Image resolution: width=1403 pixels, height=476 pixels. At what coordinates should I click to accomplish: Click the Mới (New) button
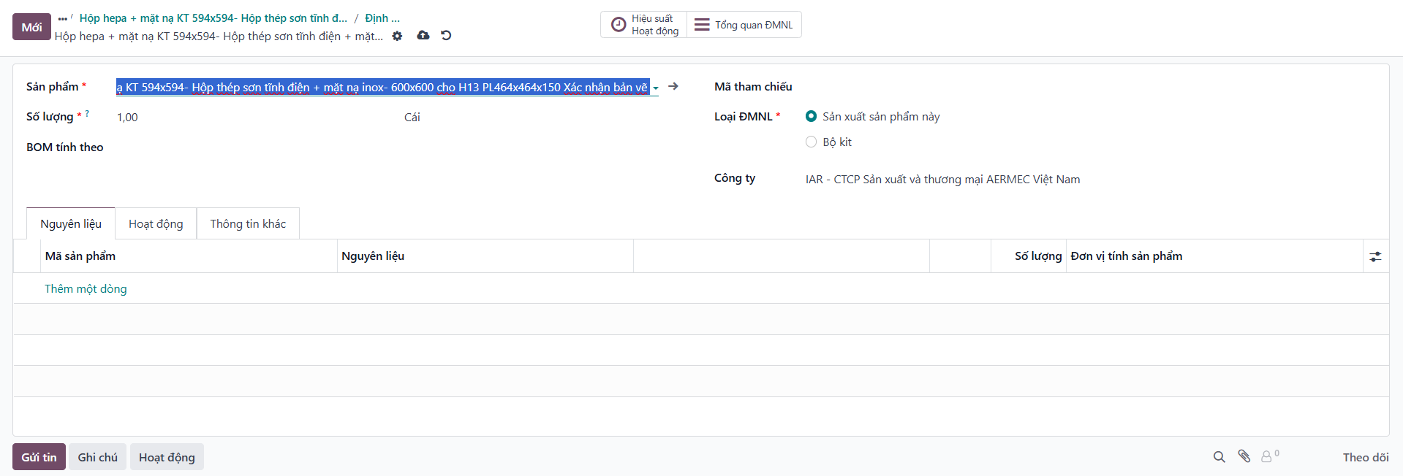[x=31, y=27]
